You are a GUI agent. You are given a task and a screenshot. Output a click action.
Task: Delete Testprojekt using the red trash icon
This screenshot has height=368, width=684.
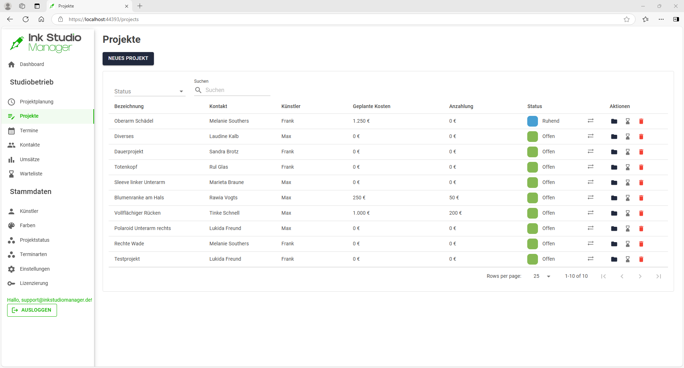pos(641,259)
